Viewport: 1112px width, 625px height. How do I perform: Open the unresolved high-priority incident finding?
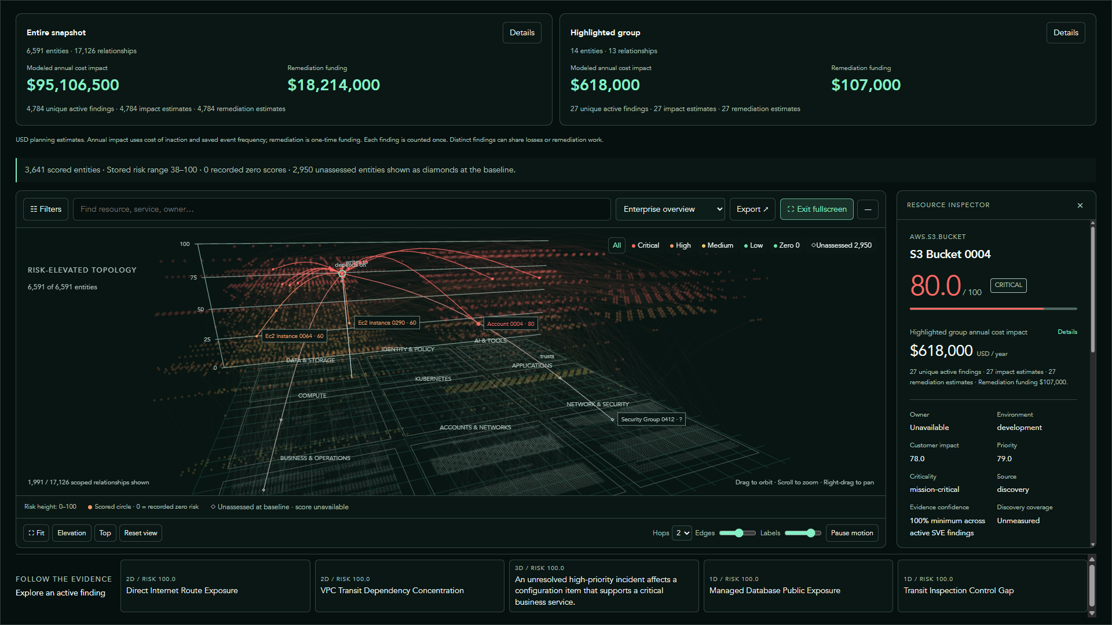point(604,586)
